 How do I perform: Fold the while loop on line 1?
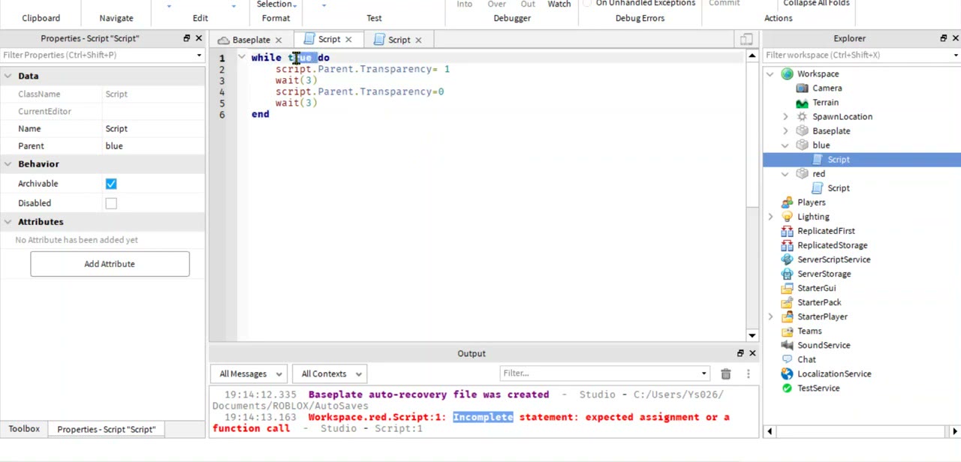242,58
